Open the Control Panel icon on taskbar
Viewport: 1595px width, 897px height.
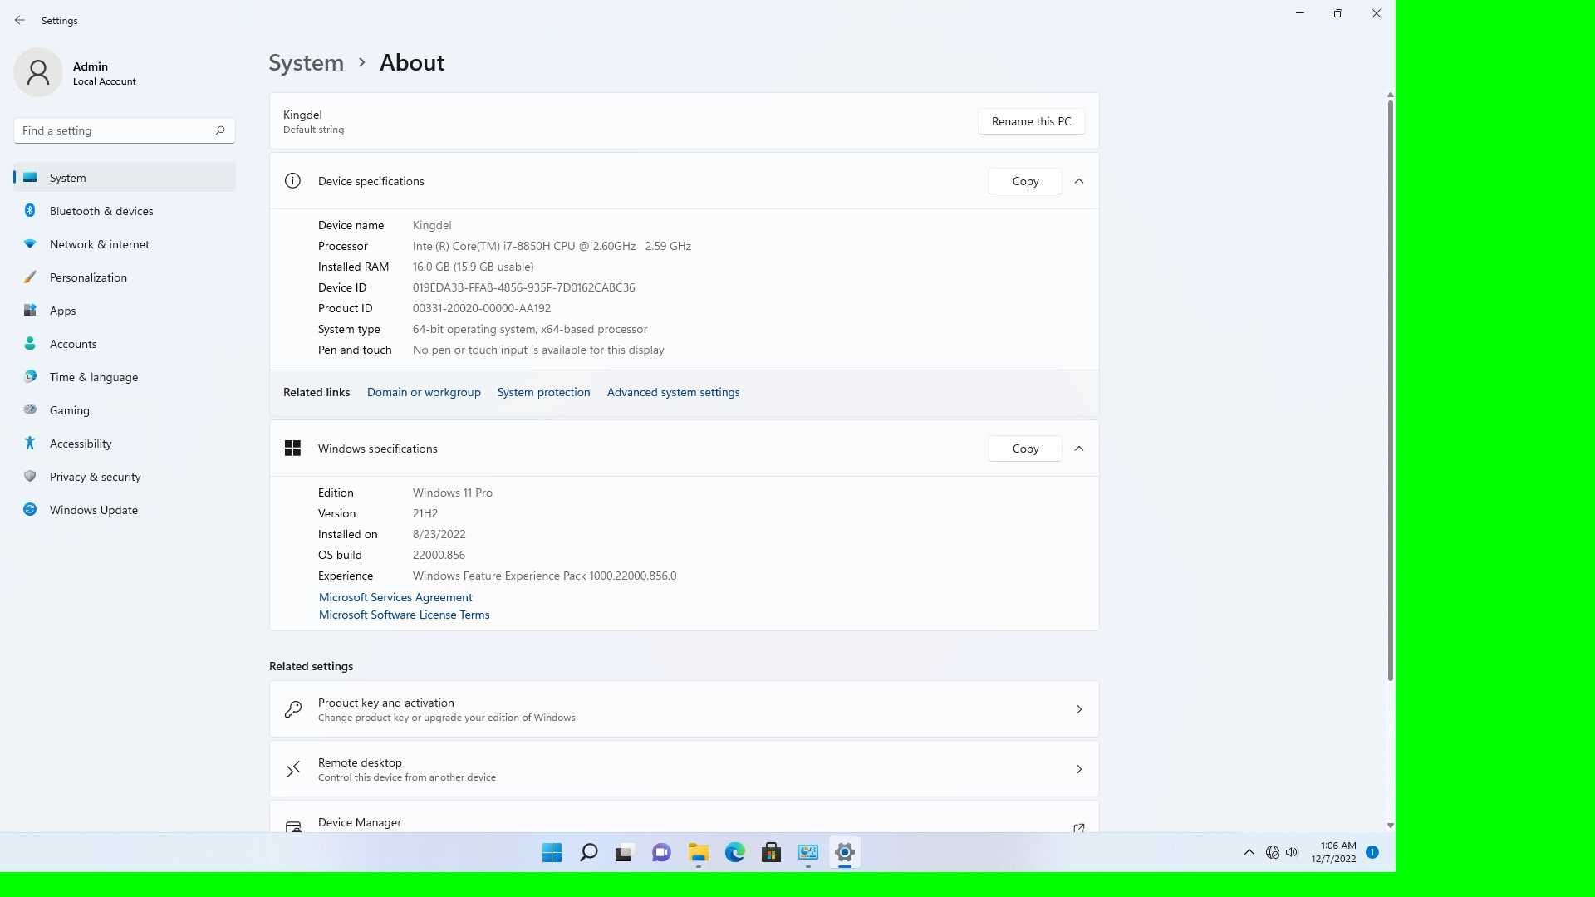tap(807, 852)
